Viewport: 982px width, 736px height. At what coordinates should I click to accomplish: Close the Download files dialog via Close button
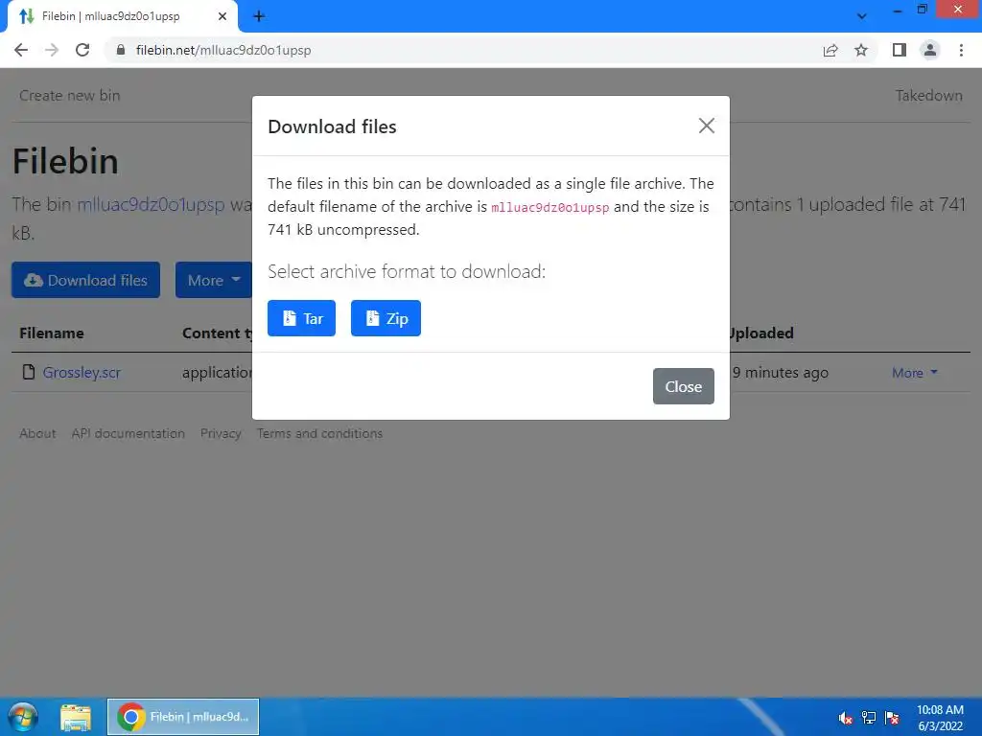coord(683,386)
